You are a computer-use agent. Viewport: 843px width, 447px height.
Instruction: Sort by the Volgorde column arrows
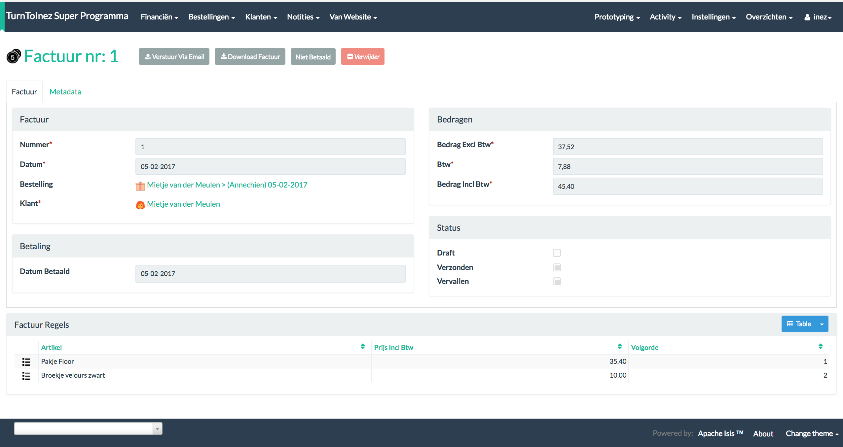(821, 346)
